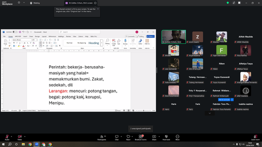Toggle Bold formatting
This screenshot has height=147, width=262.
(14, 43)
